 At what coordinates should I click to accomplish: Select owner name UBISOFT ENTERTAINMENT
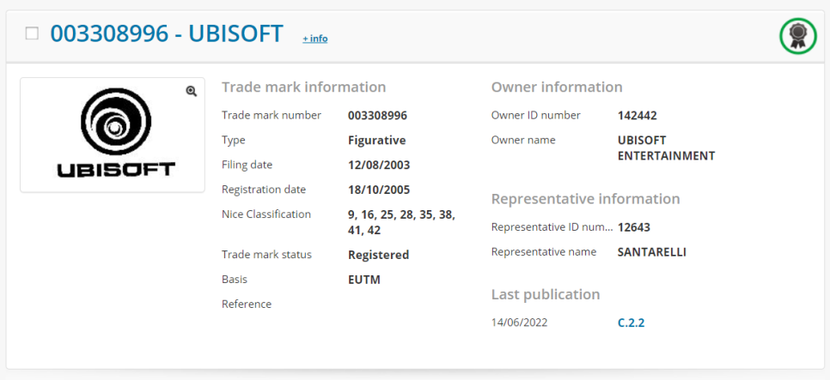point(667,148)
